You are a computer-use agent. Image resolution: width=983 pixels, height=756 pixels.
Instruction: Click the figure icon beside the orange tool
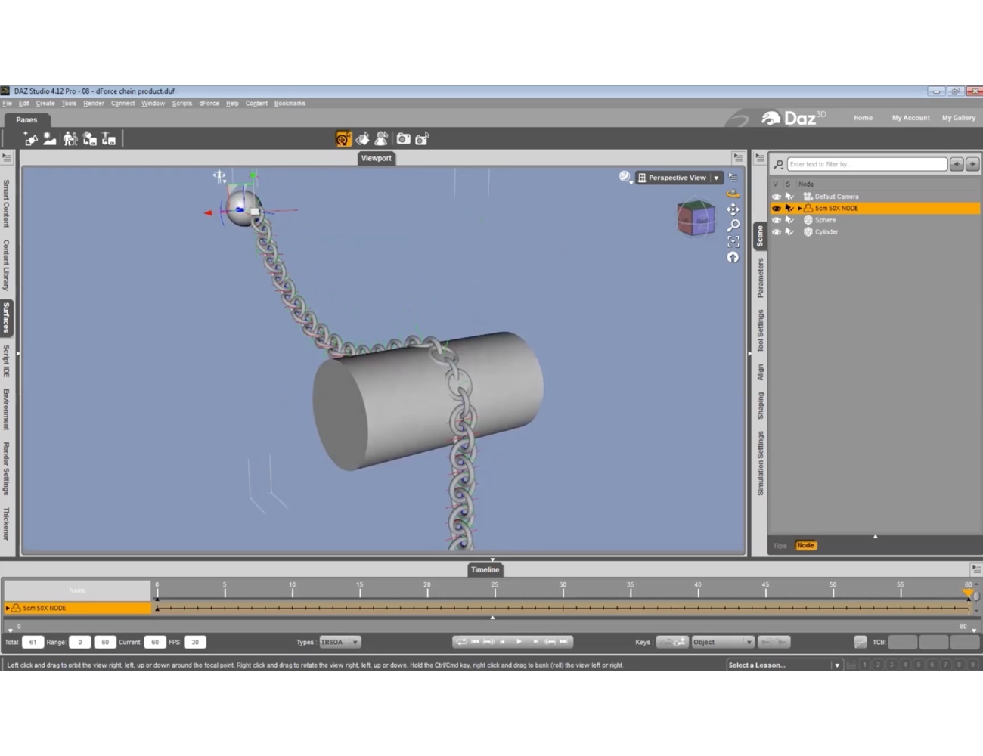tap(382, 138)
